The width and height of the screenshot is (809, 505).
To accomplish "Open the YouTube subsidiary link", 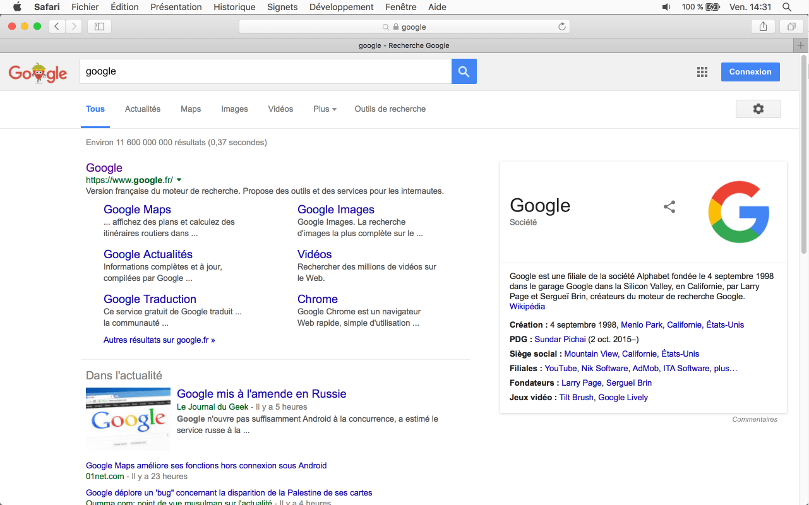I will 561,368.
